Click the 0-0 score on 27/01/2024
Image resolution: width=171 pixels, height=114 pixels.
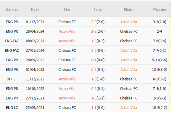(x=94, y=51)
